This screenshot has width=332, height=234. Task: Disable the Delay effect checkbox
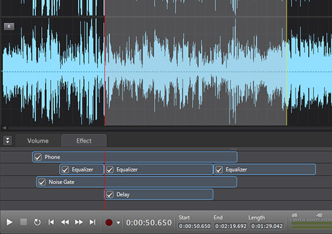tap(110, 194)
